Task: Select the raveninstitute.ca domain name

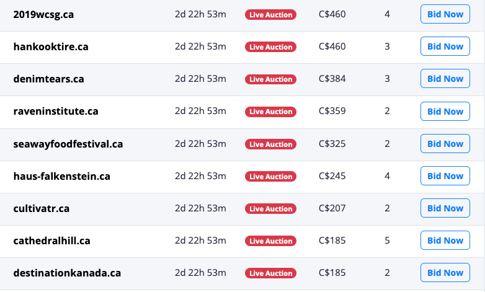Action: (56, 111)
